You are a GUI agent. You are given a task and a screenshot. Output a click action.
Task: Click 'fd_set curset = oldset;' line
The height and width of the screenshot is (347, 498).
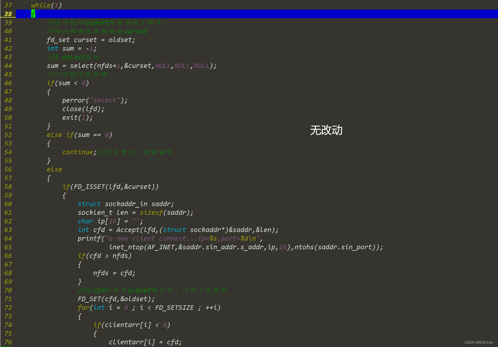coord(91,40)
